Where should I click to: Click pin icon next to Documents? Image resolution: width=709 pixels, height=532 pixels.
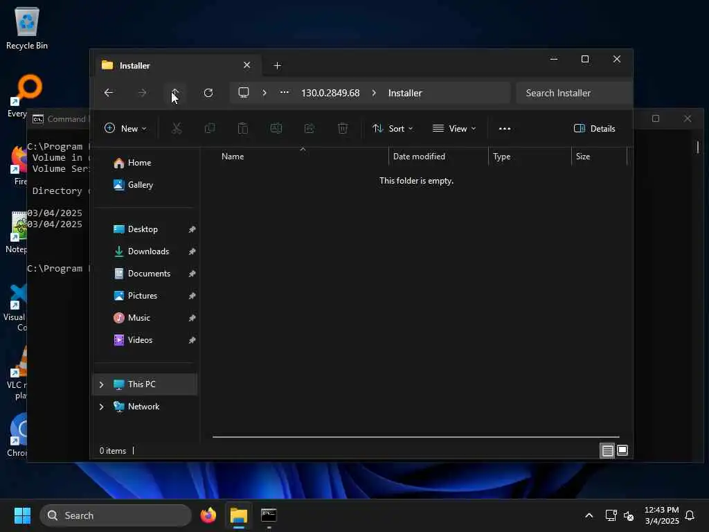click(192, 274)
